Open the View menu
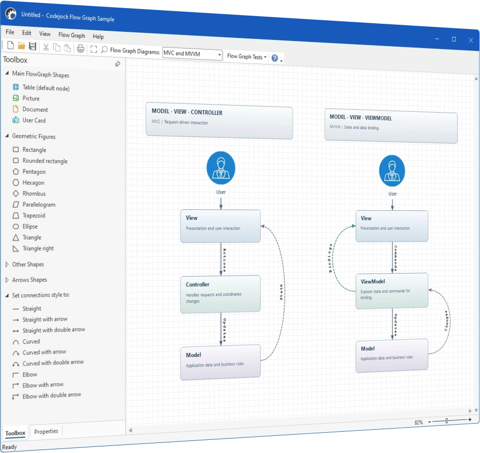Viewport: 480px width, 453px height. [x=45, y=34]
